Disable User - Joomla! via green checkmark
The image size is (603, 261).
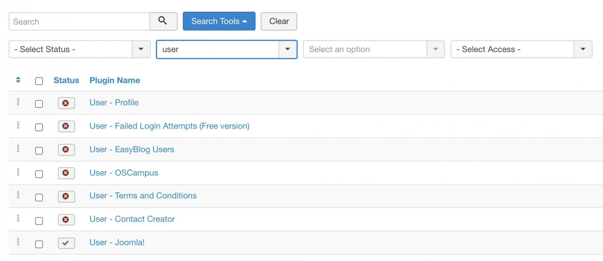(x=66, y=243)
